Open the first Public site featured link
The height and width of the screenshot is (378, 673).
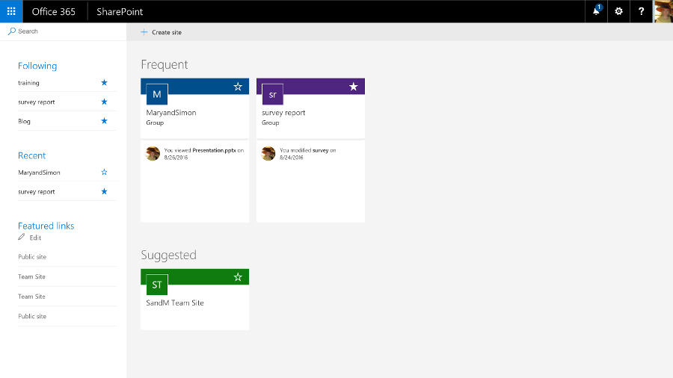coord(32,257)
